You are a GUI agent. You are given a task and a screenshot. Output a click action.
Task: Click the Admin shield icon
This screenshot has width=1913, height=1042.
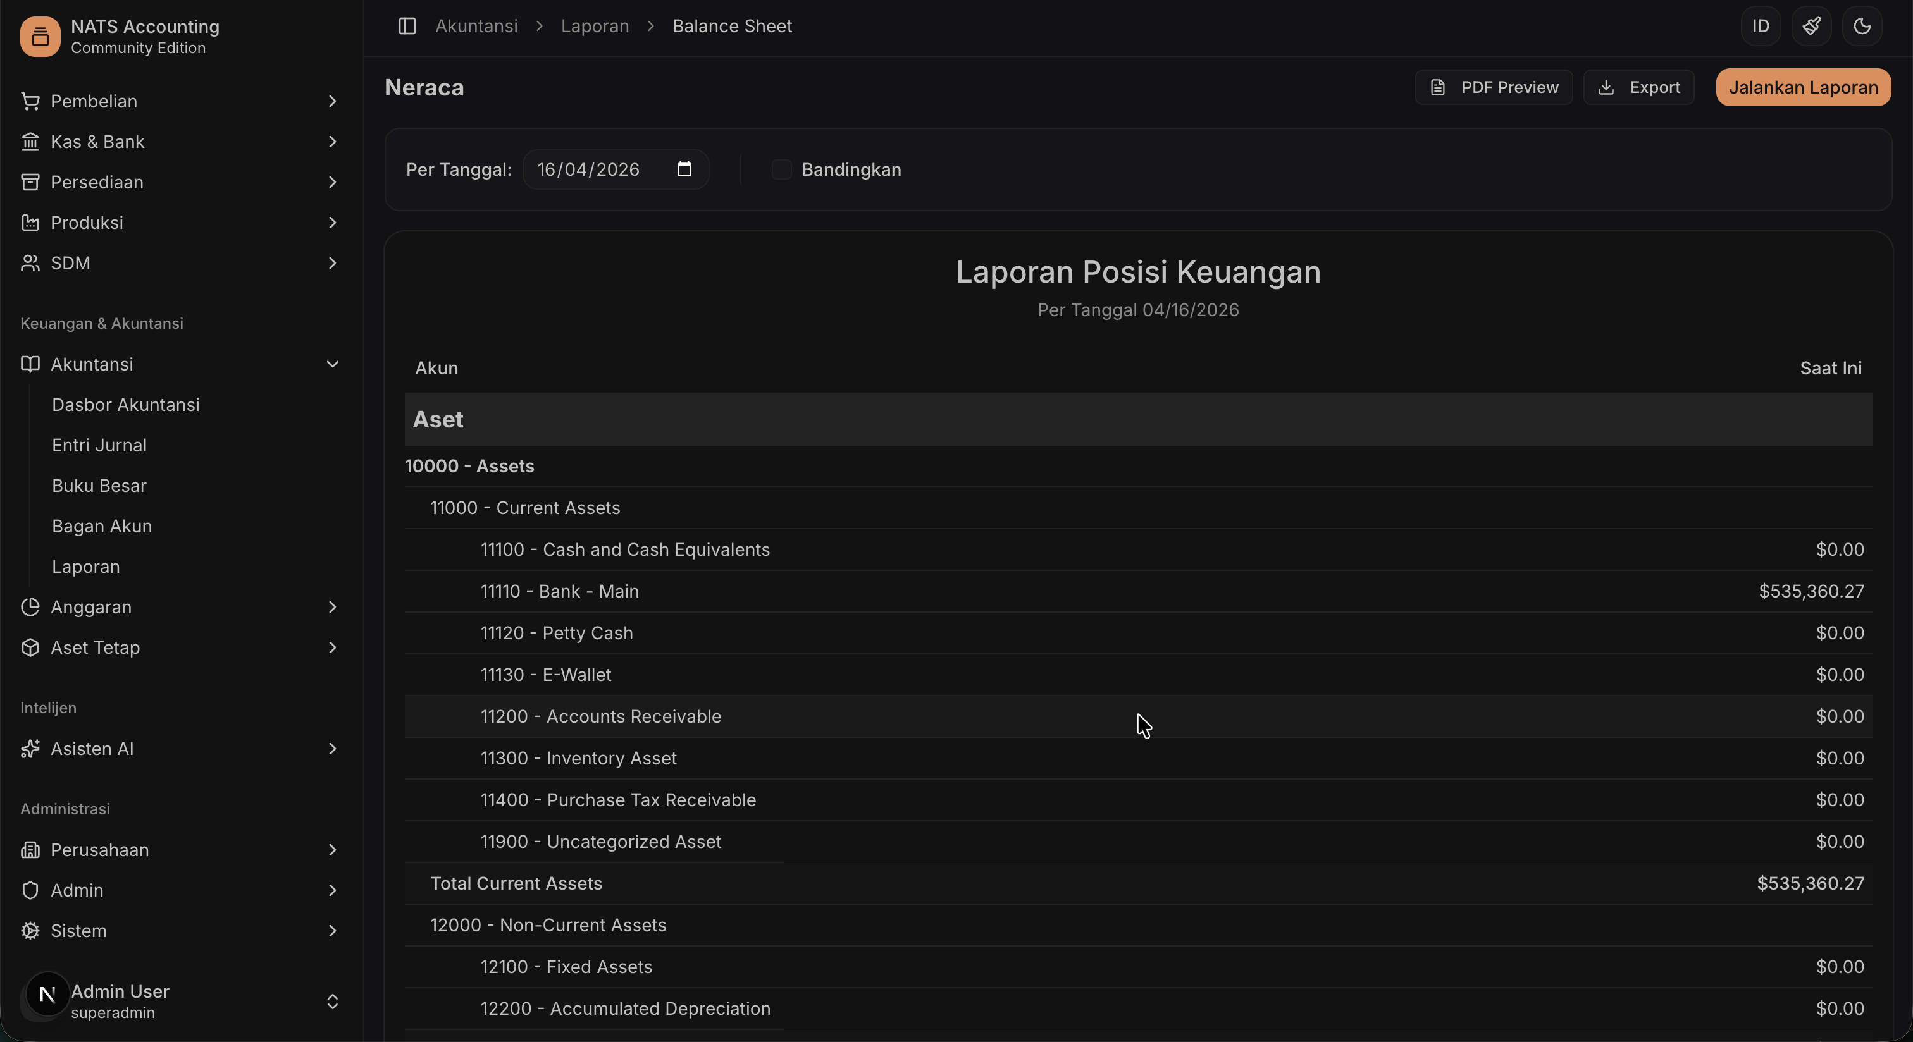click(x=30, y=891)
